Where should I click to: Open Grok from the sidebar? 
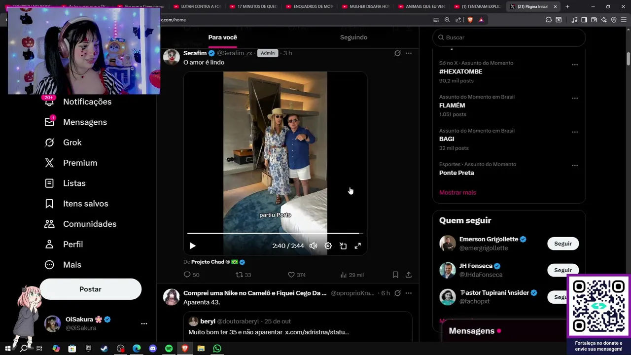pos(63,142)
